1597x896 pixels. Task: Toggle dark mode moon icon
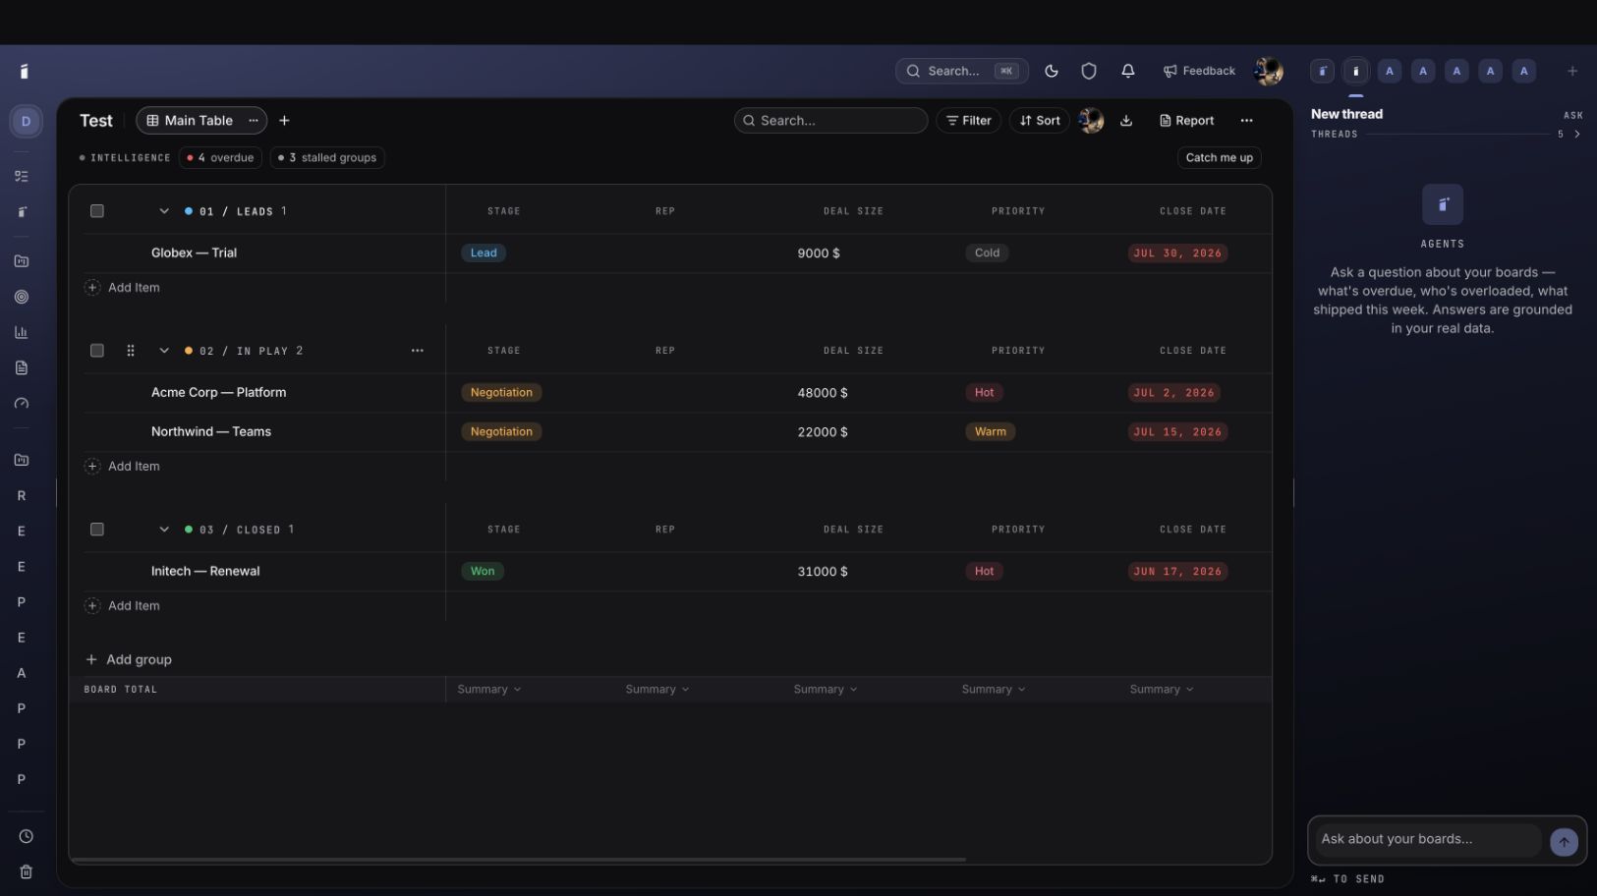coord(1052,71)
